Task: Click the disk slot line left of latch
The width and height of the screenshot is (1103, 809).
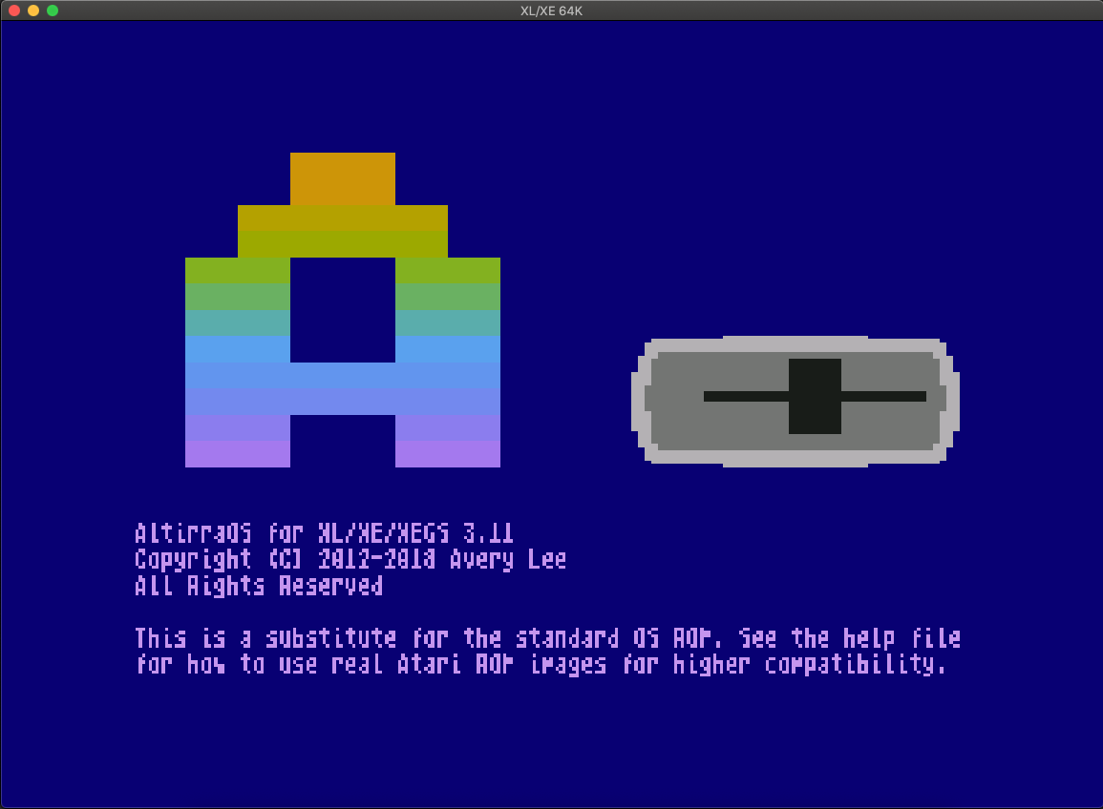Action: click(x=745, y=396)
